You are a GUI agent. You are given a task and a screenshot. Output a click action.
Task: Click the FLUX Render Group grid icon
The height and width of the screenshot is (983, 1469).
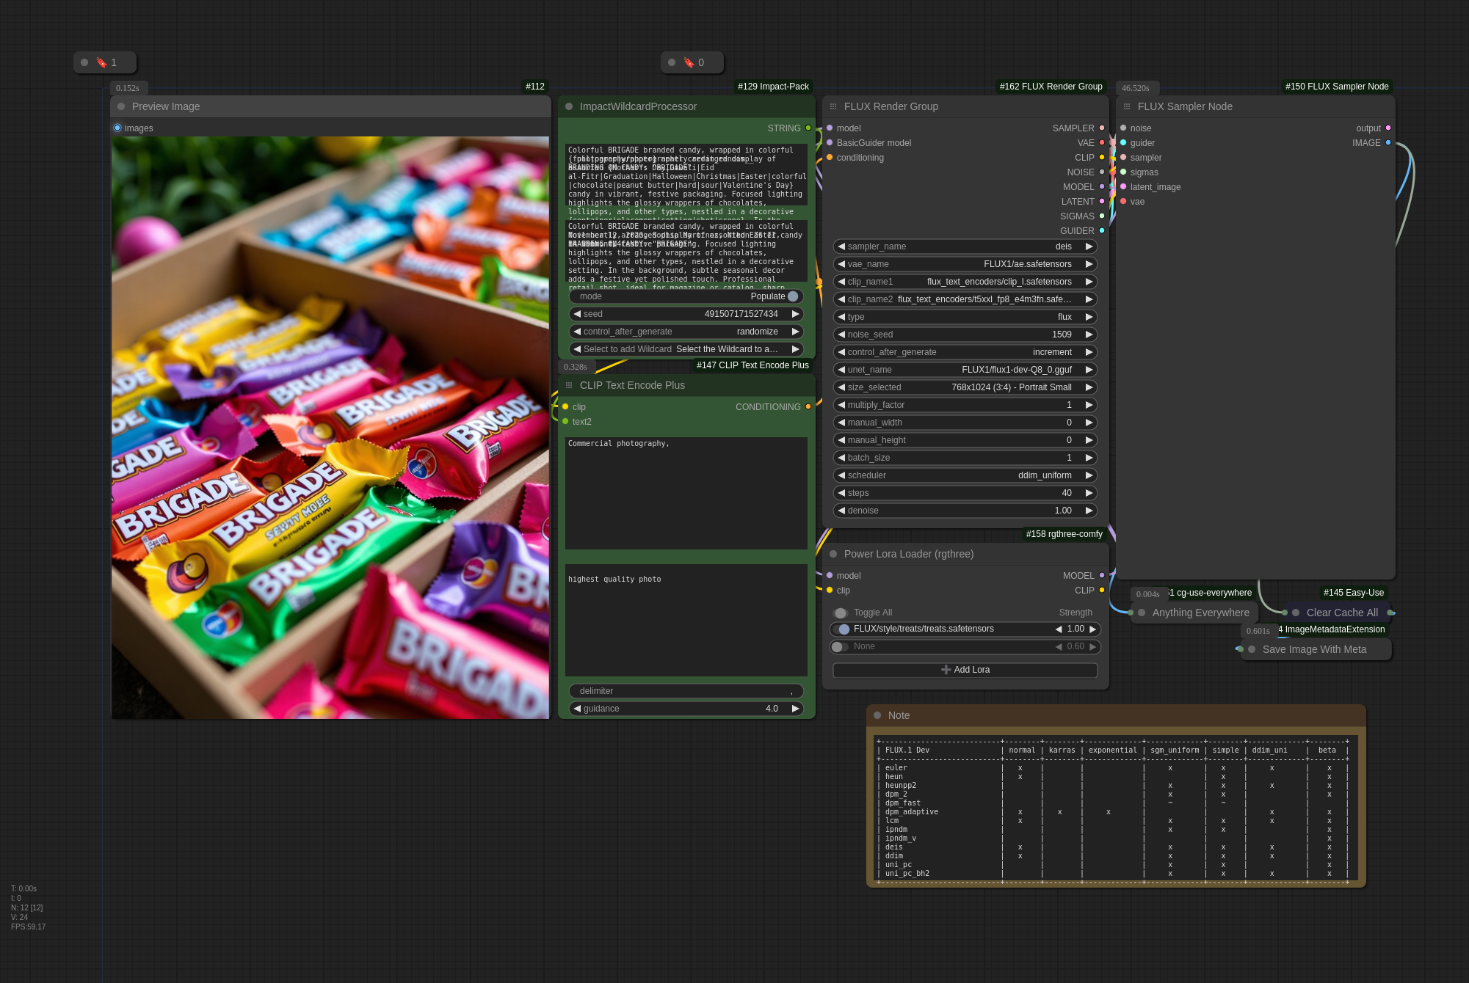click(833, 106)
